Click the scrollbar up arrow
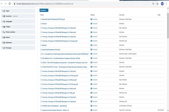169x112 pixels. click(168, 8)
